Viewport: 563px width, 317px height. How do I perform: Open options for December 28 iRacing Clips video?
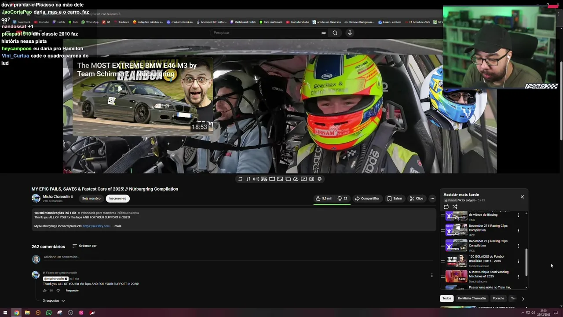519,246
